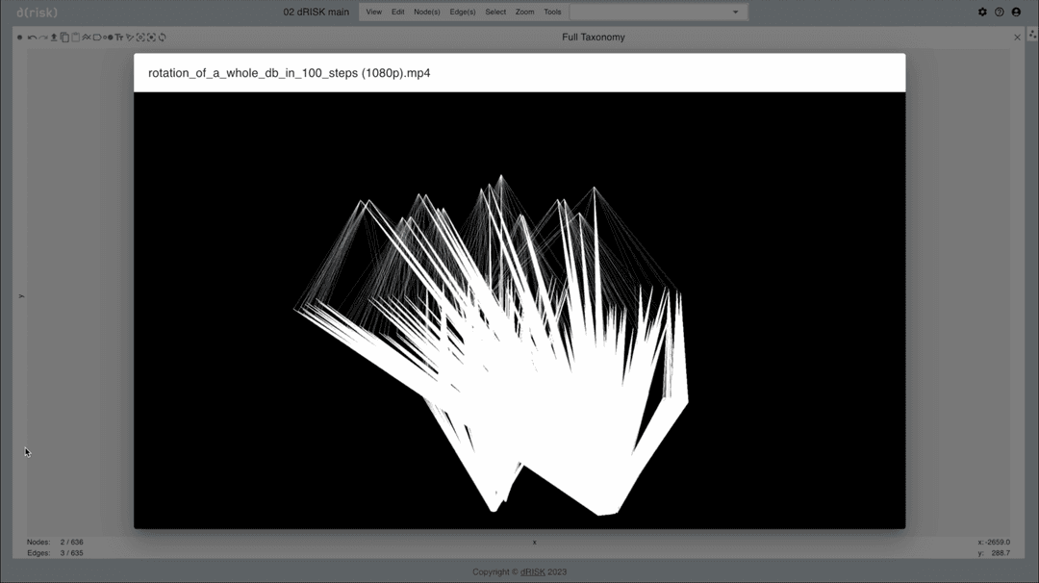
Task: Open the Zoom menu
Action: (x=524, y=13)
